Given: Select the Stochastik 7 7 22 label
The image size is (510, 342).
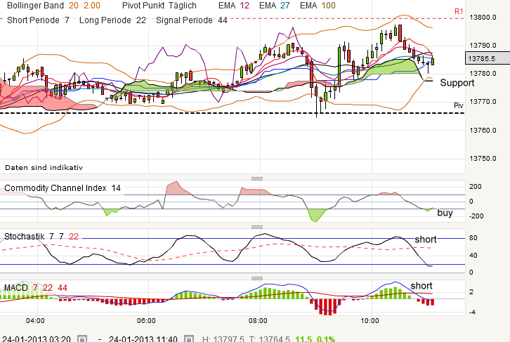Looking at the screenshot, I should point(41,237).
